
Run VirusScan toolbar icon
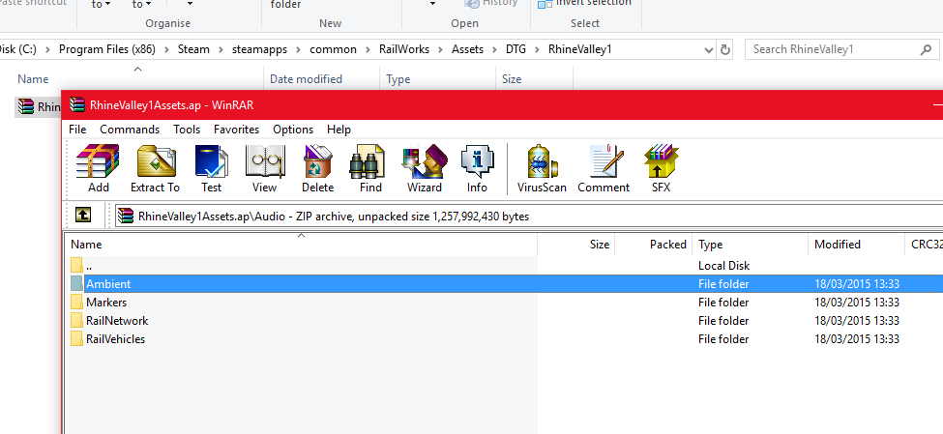tap(543, 161)
